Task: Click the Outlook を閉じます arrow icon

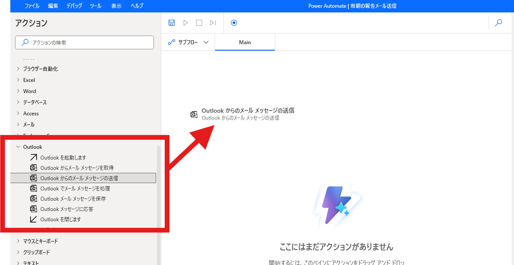Action: (x=34, y=219)
